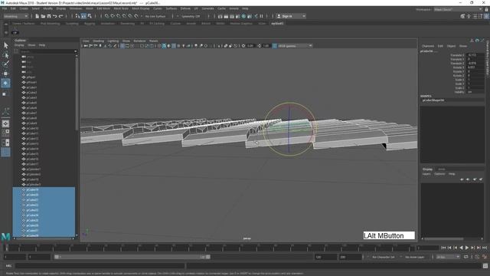The width and height of the screenshot is (490, 276).
Task: Open the No Anim Layer dropdown
Action: (x=415, y=257)
